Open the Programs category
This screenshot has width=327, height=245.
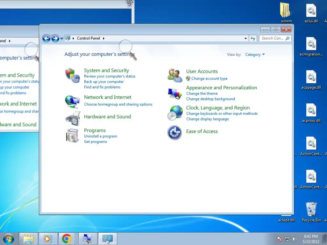click(x=95, y=130)
